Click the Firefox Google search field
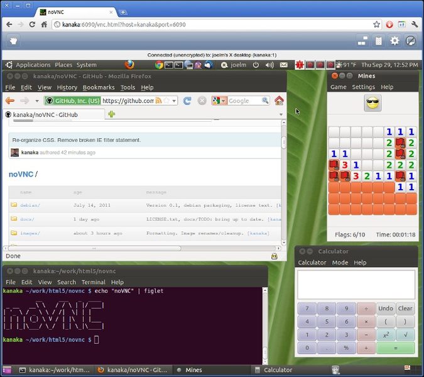This screenshot has width=424, height=377. click(246, 101)
